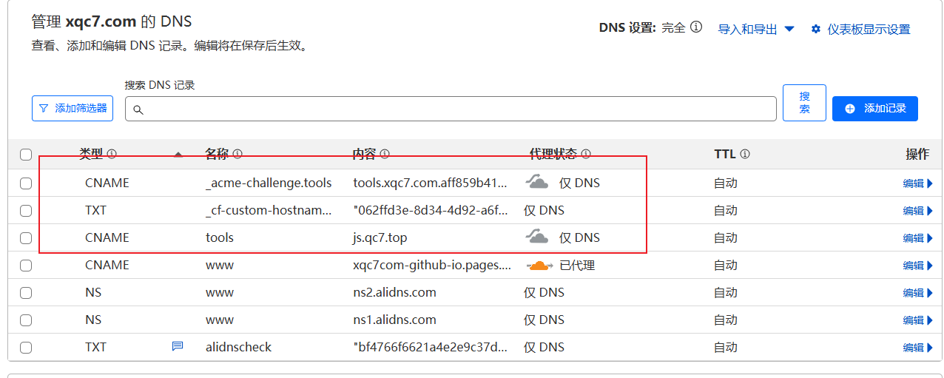The width and height of the screenshot is (944, 378).
Task: Select the checkbox for ns1.alidns.com record
Action: click(26, 320)
